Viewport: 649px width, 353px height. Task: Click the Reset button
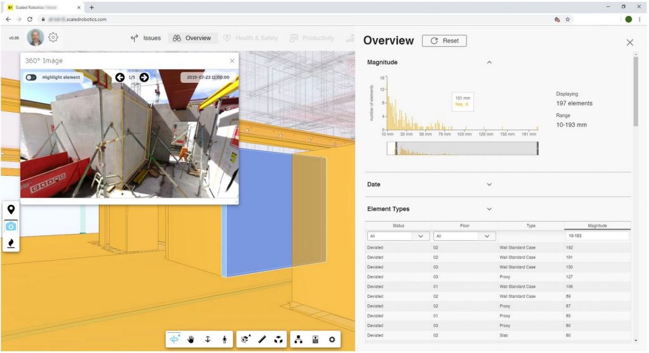444,40
